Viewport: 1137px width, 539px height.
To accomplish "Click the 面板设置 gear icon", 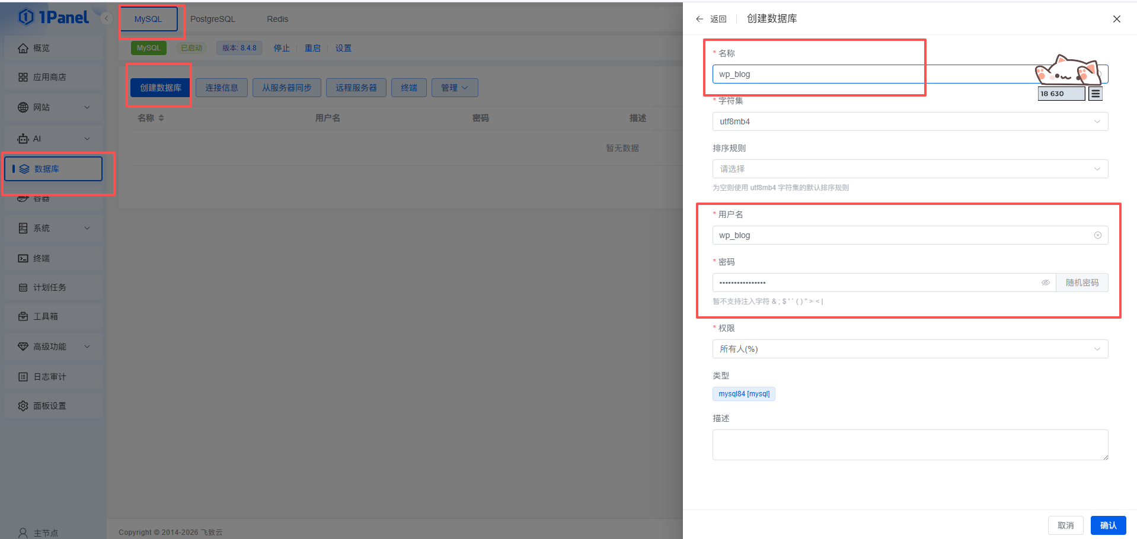I will [x=23, y=406].
